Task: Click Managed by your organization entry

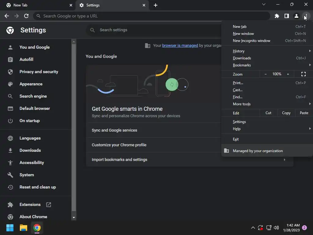Action: pyautogui.click(x=267, y=151)
